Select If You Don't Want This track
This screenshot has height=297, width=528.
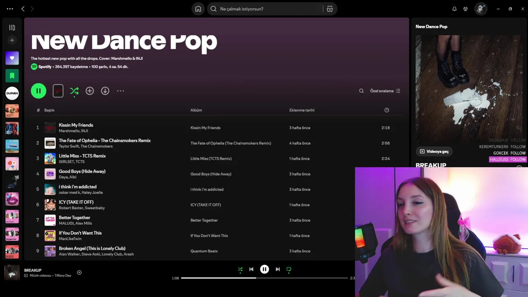point(80,233)
